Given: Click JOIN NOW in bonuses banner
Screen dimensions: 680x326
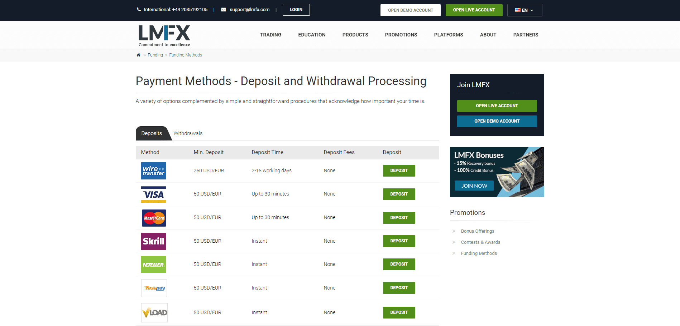Looking at the screenshot, I should [474, 186].
